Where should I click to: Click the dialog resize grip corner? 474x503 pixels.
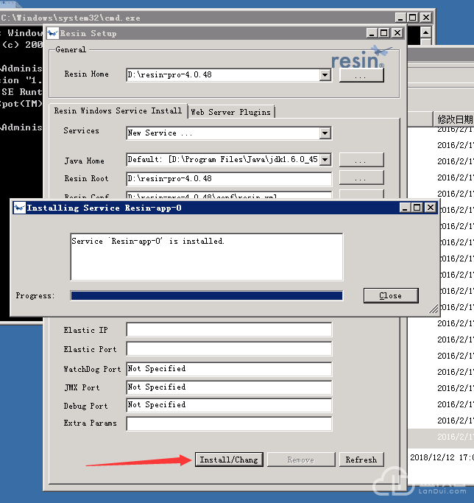click(x=434, y=309)
